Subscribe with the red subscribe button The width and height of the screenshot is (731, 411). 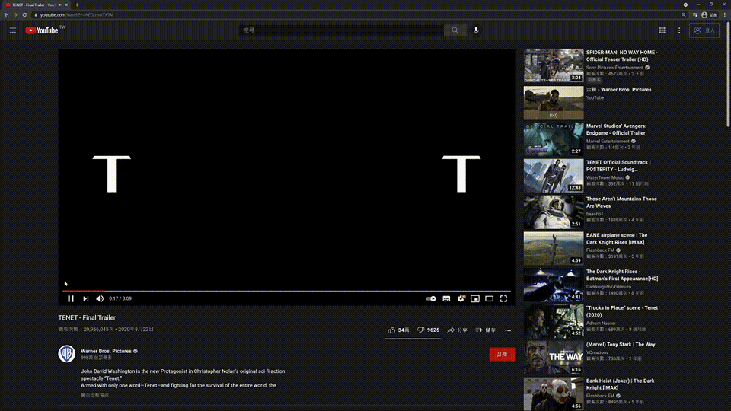pos(502,355)
